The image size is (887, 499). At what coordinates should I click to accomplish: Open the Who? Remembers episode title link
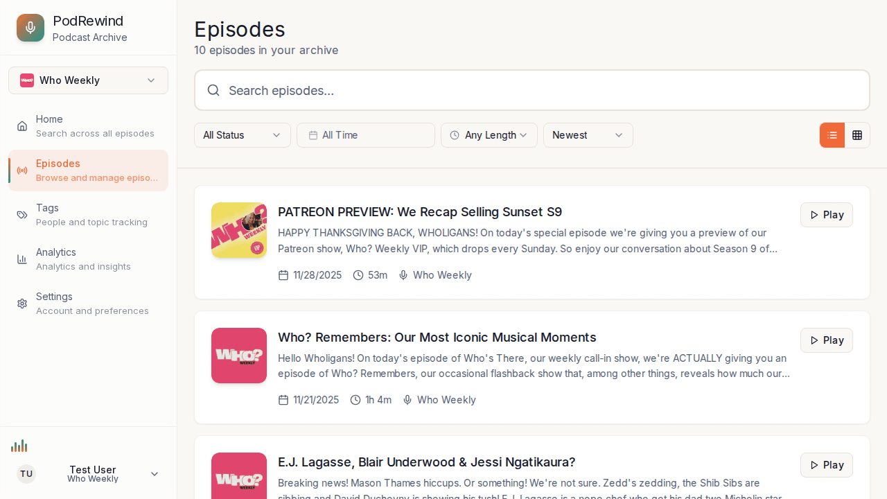tap(437, 338)
